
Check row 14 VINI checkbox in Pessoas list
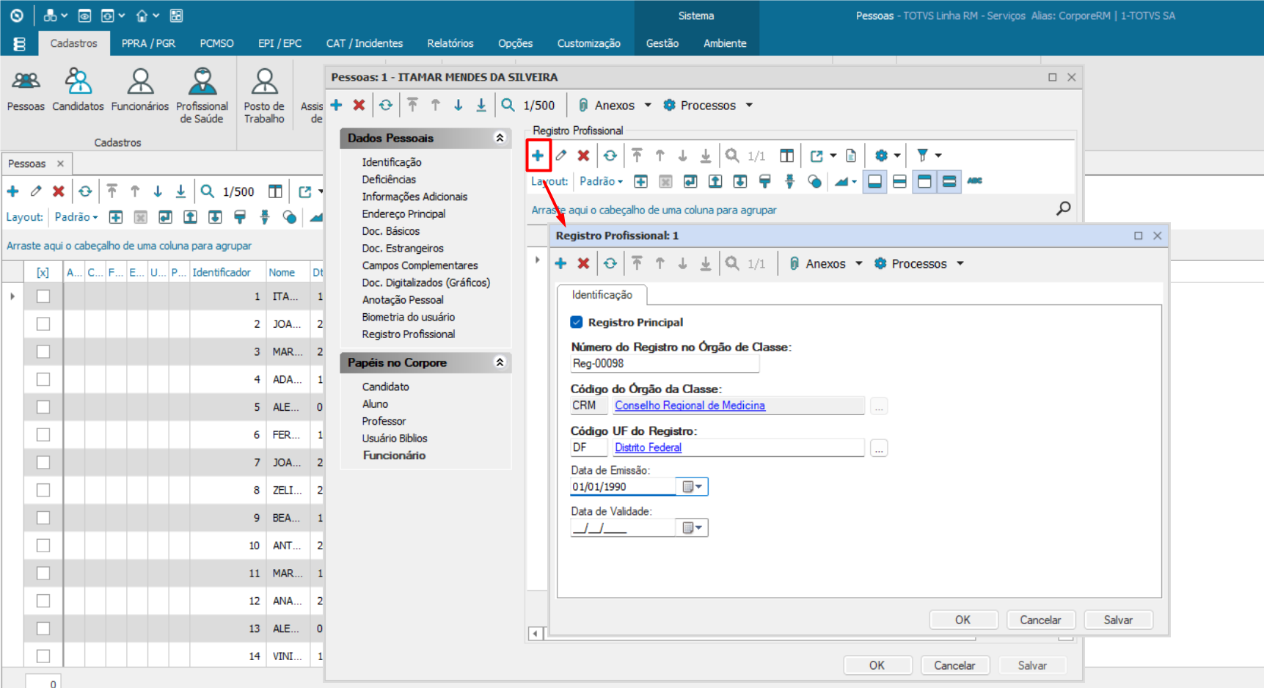click(43, 656)
